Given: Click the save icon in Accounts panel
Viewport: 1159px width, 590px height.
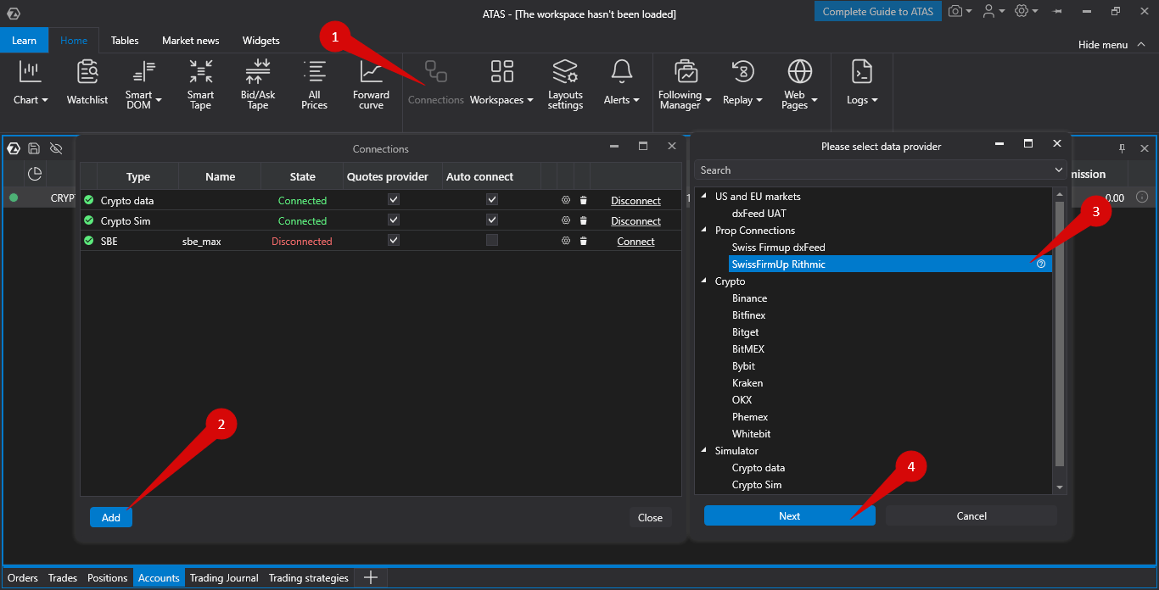Looking at the screenshot, I should tap(34, 148).
